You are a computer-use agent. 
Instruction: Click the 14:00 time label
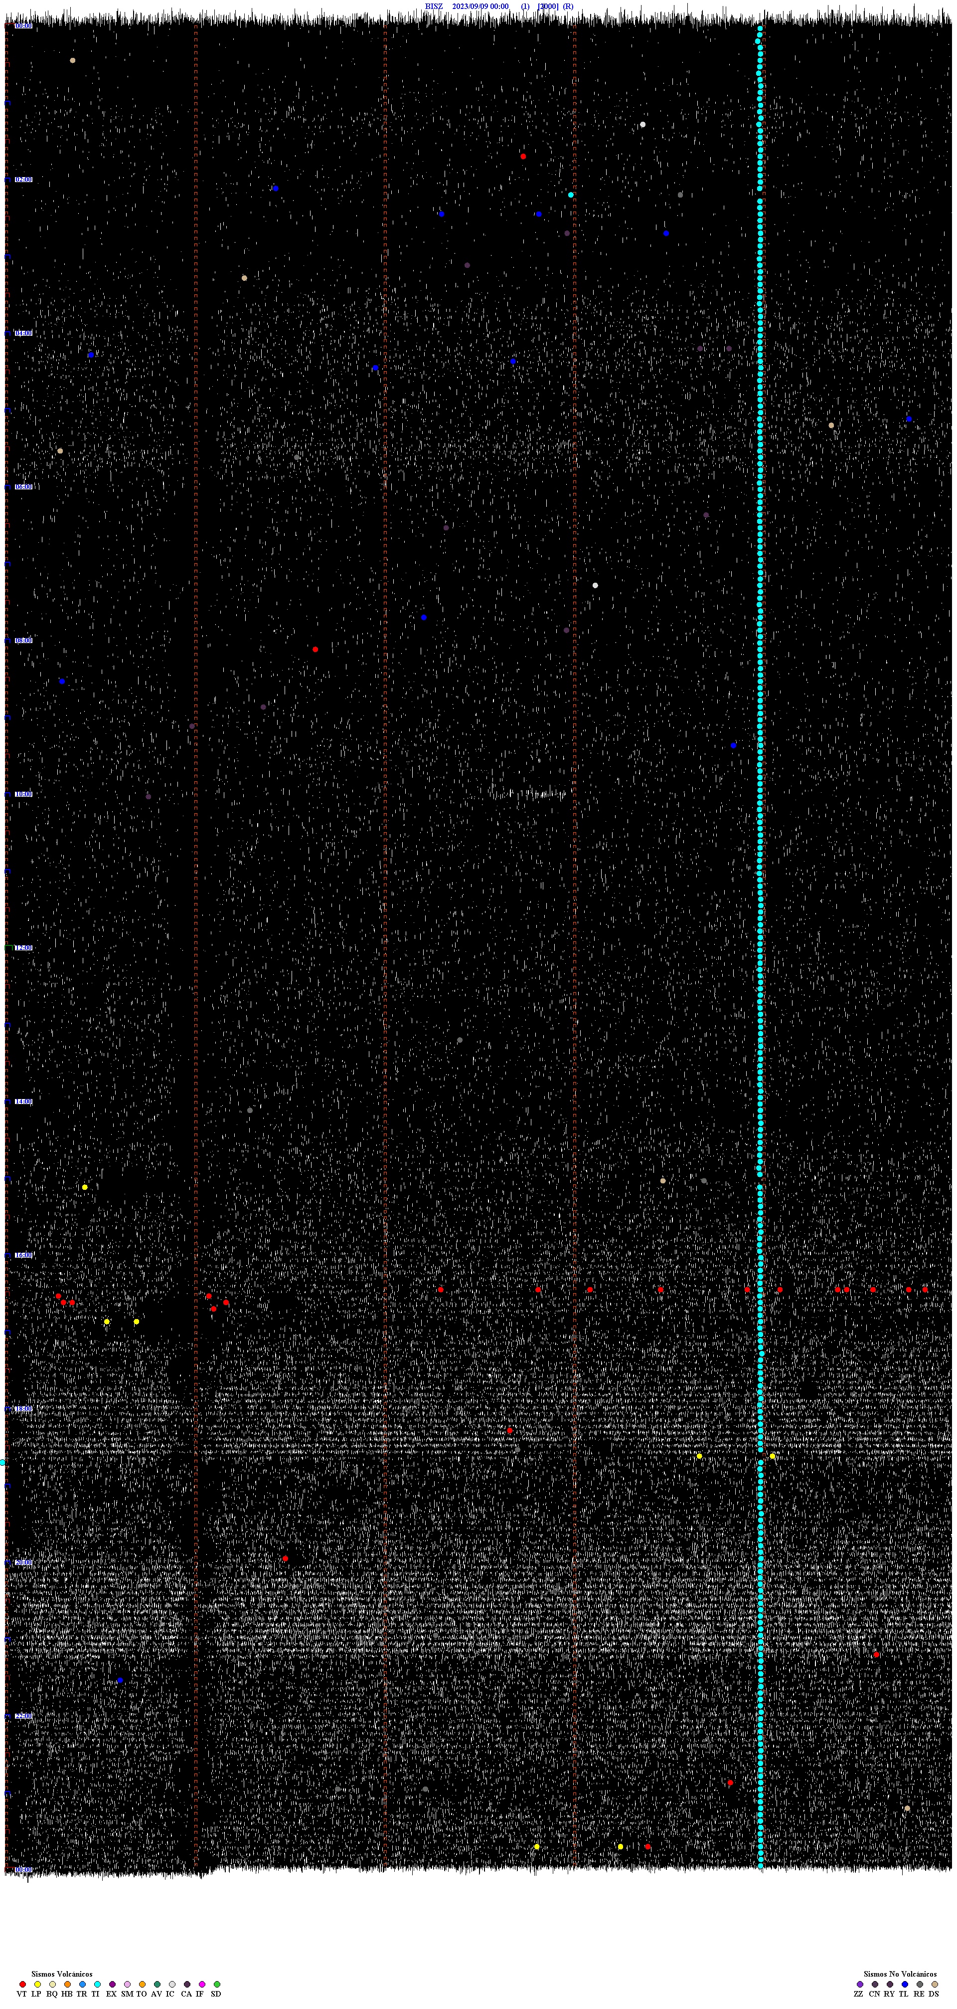[23, 1101]
